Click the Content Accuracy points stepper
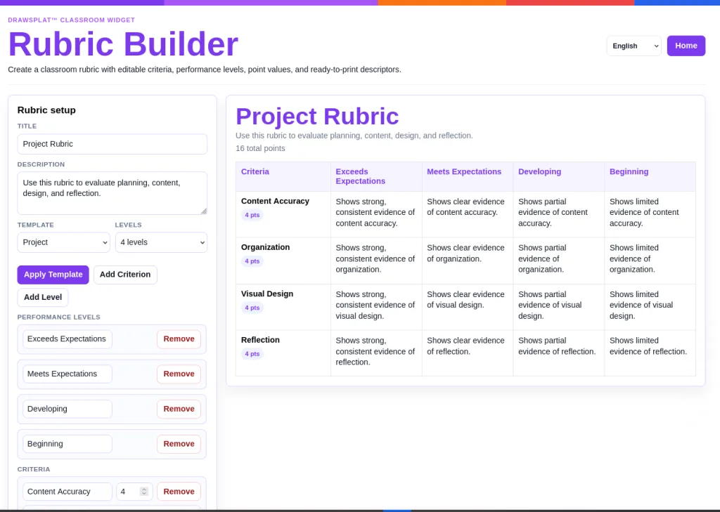Viewport: 720px width, 512px height. pyautogui.click(x=143, y=492)
